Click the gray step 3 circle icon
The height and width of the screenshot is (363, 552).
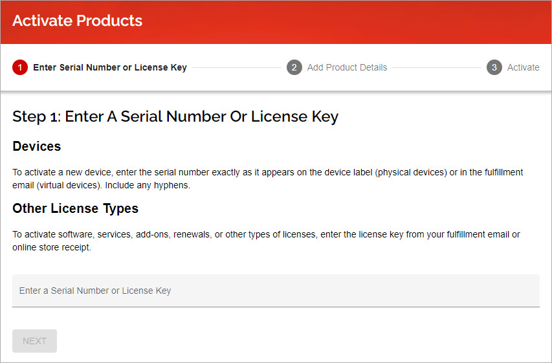[494, 67]
